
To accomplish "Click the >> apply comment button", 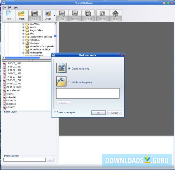I will click(50, 160).
